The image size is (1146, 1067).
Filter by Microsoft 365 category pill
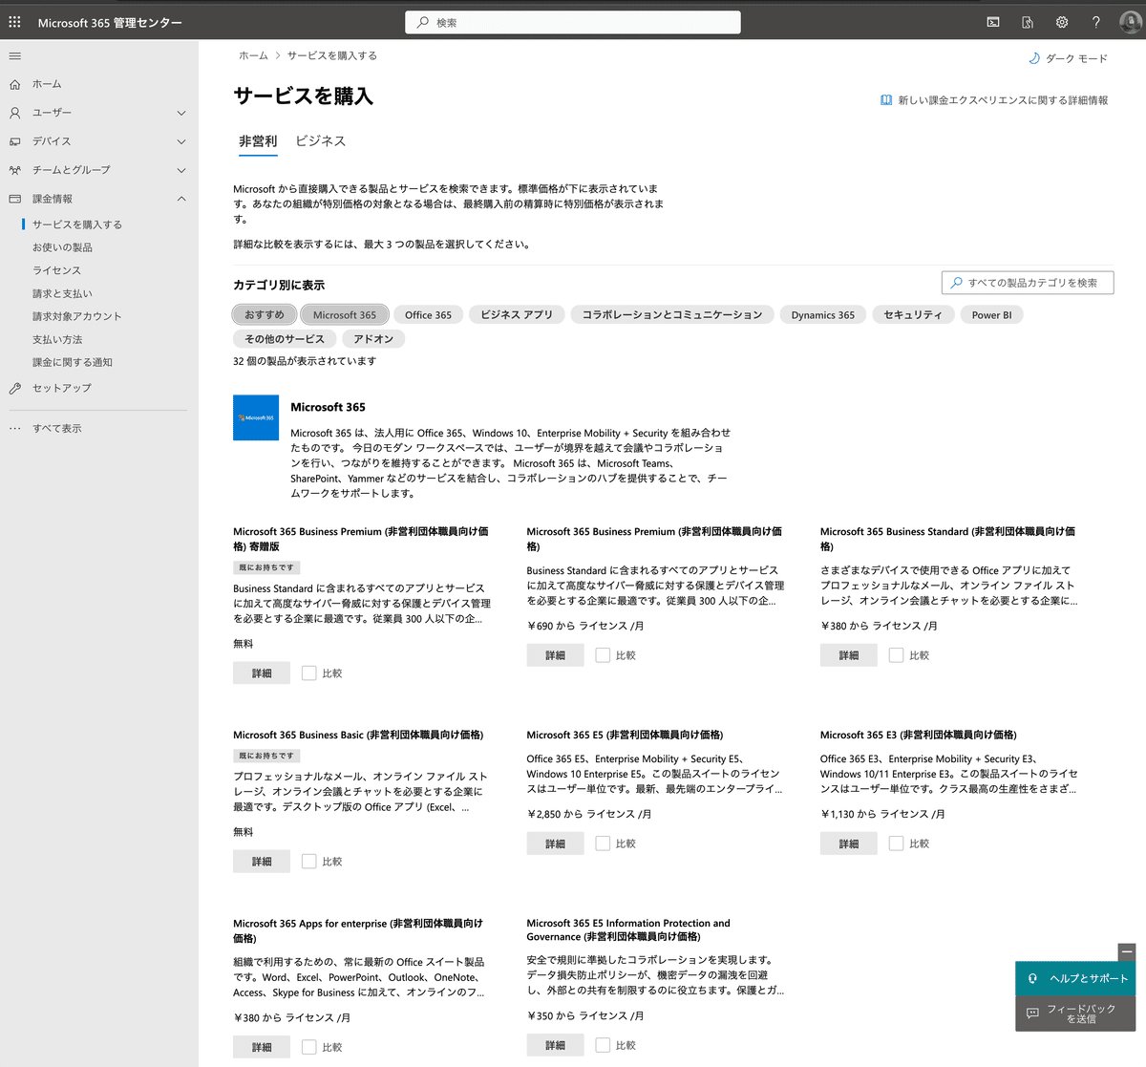[345, 314]
